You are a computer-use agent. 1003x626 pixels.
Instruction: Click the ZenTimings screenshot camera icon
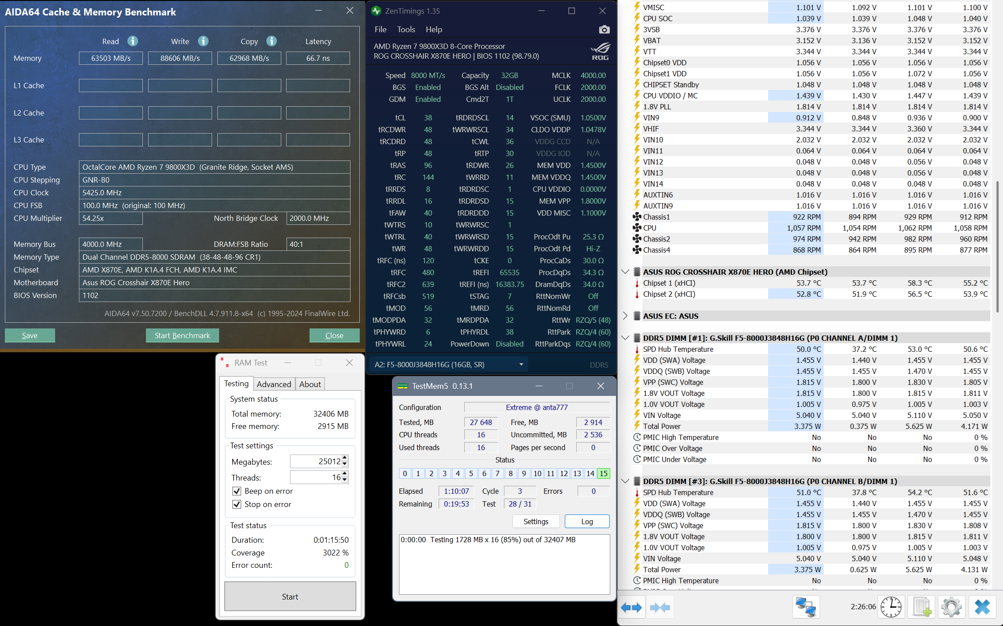coord(604,30)
